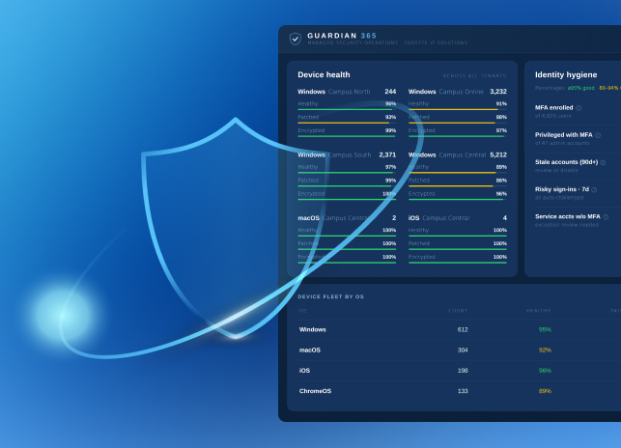Select Windows Campus Central card title

[x=447, y=154]
